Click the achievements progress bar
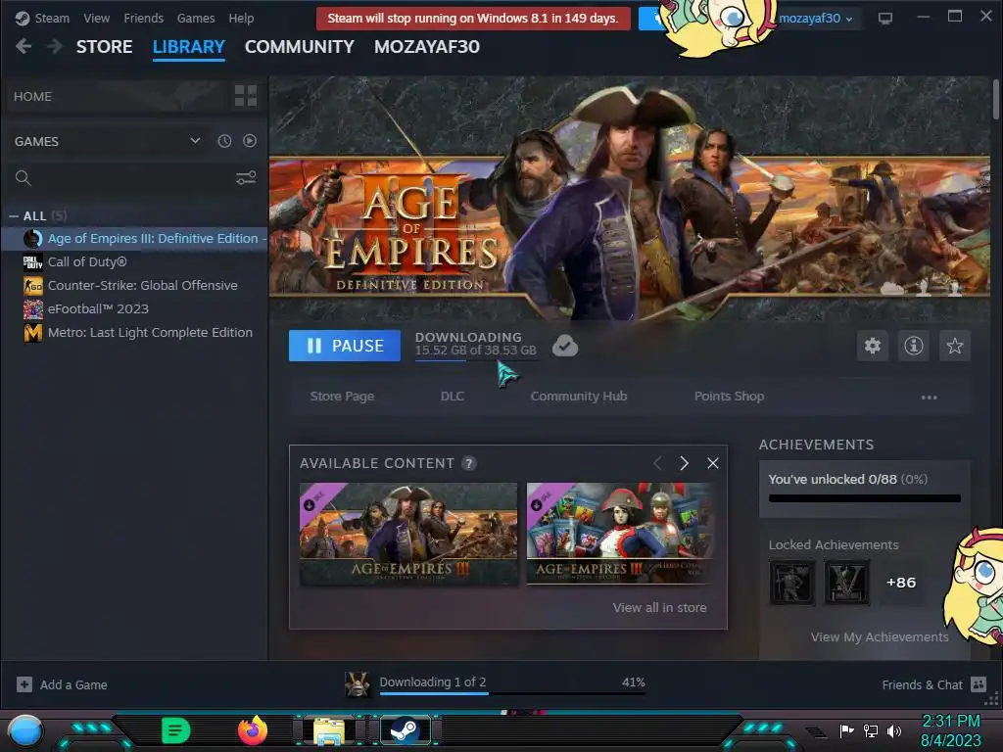The width and height of the screenshot is (1003, 752). [865, 498]
